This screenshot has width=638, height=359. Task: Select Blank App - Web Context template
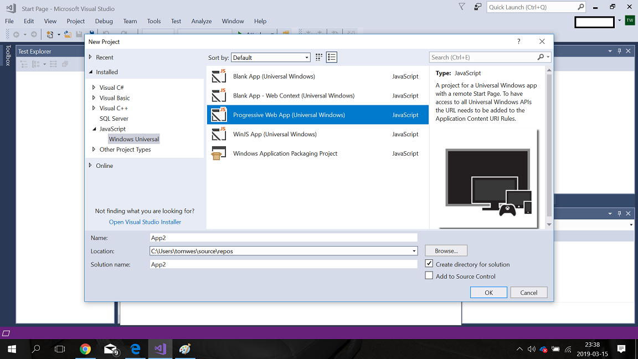317,96
